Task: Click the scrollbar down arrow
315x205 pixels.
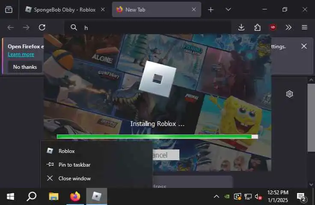Action: tap(311, 184)
